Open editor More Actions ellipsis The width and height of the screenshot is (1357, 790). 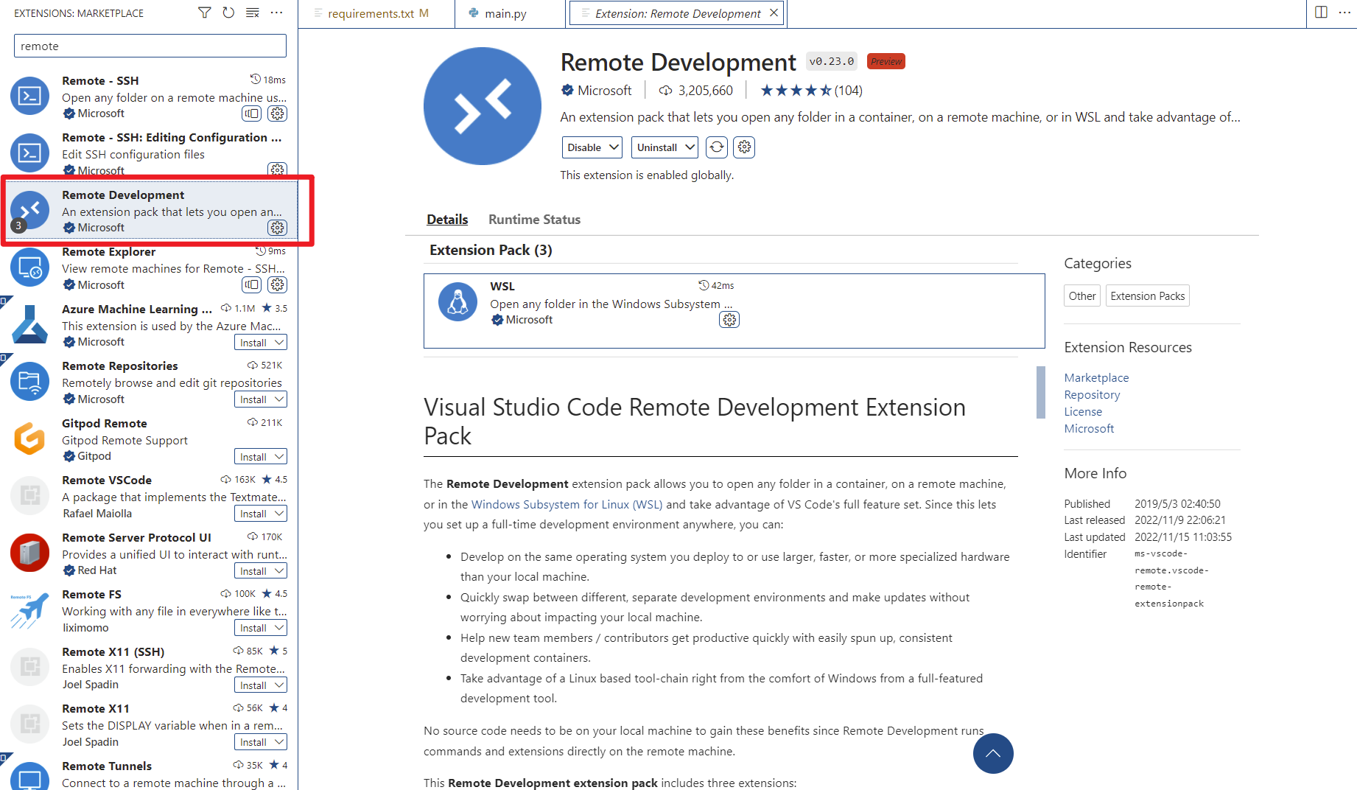[x=1344, y=13]
